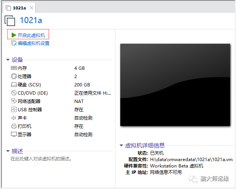Screen dimensions: 236x189
Task: Open 编辑虚拟机设置 link
Action: pyautogui.click(x=34, y=43)
